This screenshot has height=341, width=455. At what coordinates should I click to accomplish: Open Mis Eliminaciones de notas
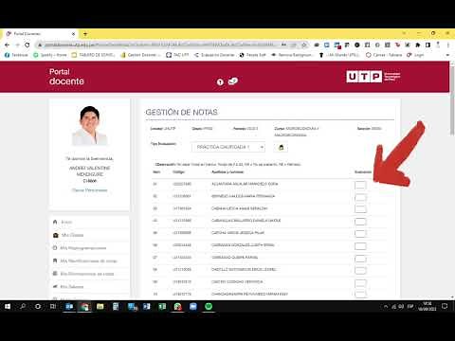click(83, 274)
